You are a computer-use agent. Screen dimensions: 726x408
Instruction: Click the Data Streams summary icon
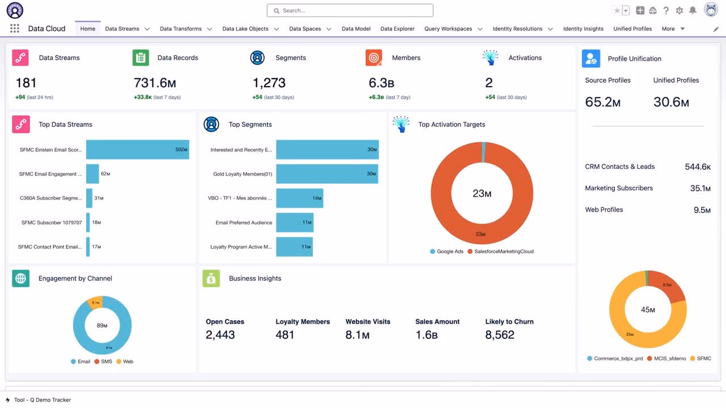(21, 58)
